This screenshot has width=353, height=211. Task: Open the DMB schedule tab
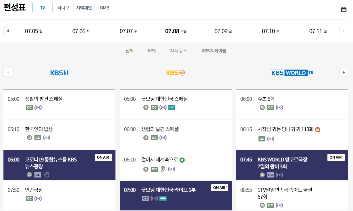pos(104,7)
